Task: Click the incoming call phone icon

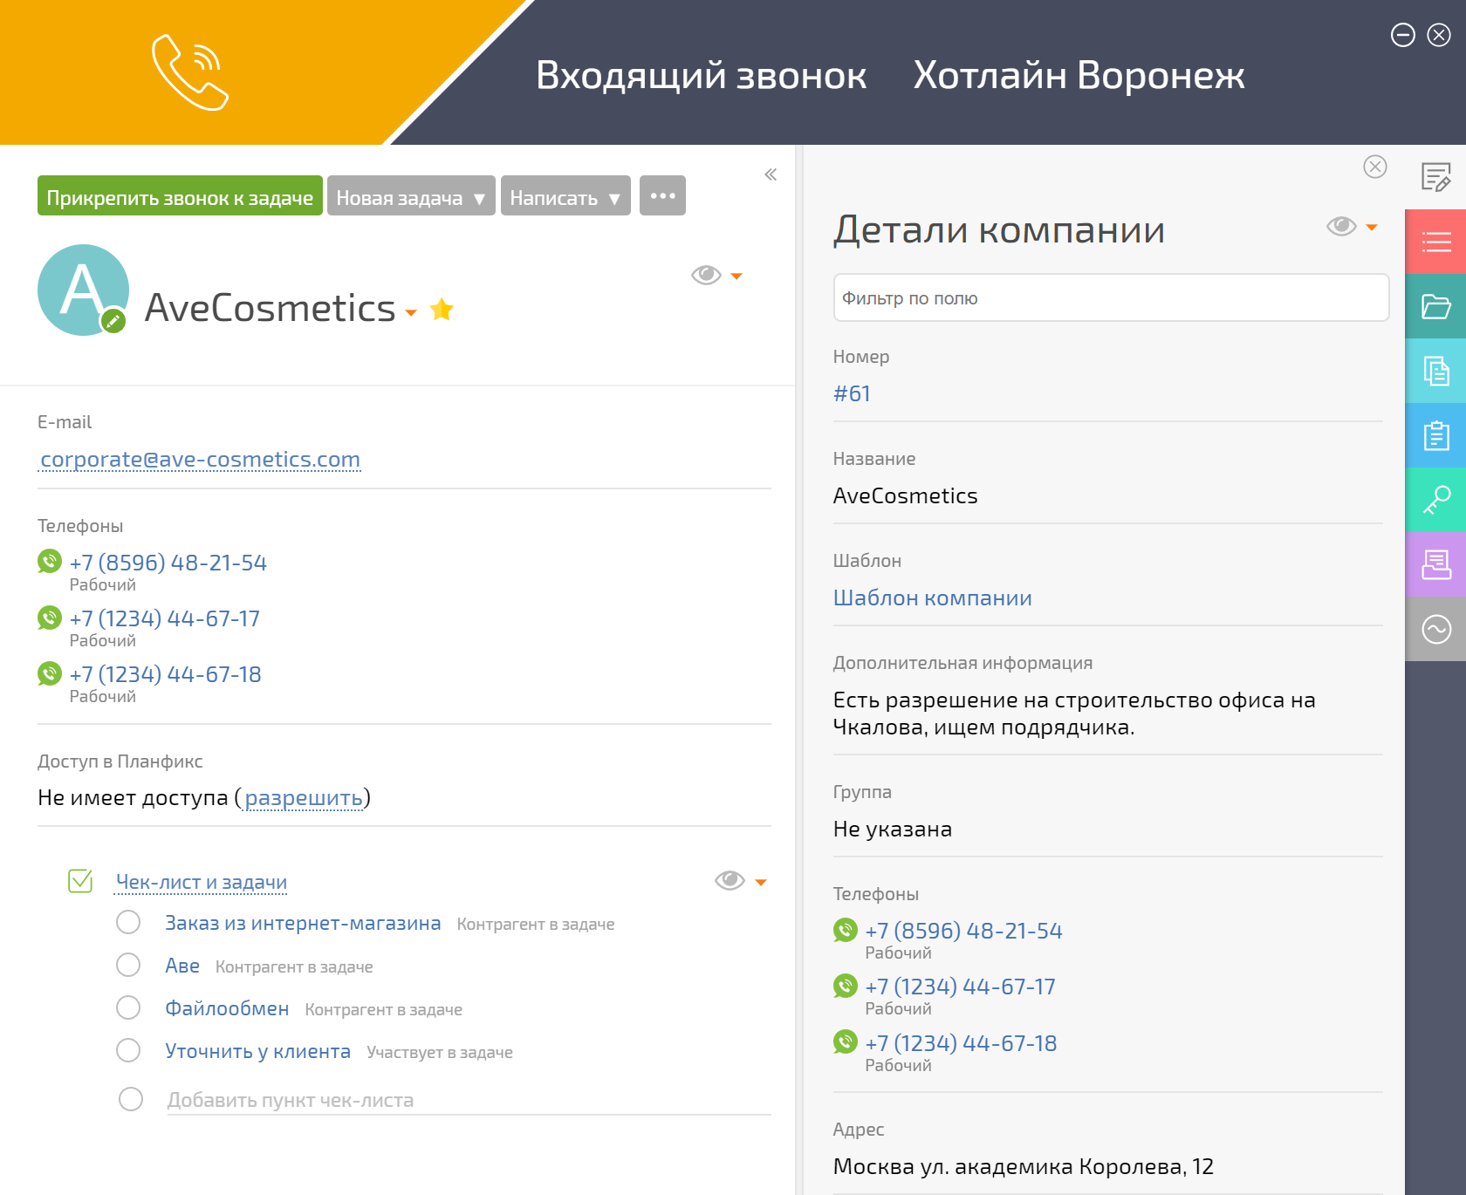Action: pyautogui.click(x=190, y=72)
